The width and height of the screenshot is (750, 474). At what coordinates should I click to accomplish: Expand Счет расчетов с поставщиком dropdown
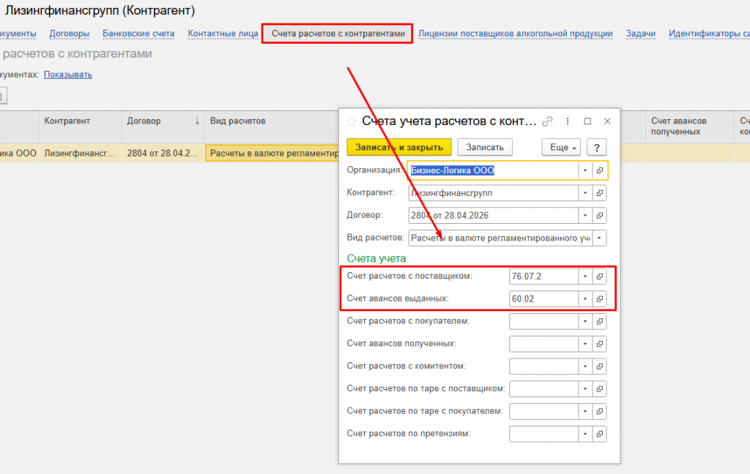point(585,276)
